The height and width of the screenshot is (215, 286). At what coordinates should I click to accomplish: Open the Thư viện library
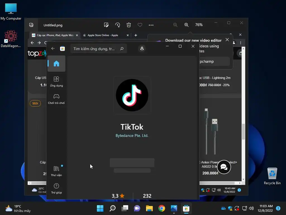(x=56, y=171)
